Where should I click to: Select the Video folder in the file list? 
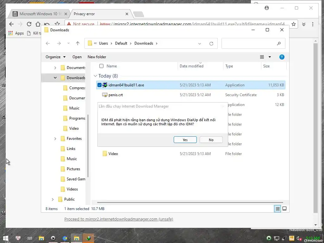pyautogui.click(x=113, y=153)
